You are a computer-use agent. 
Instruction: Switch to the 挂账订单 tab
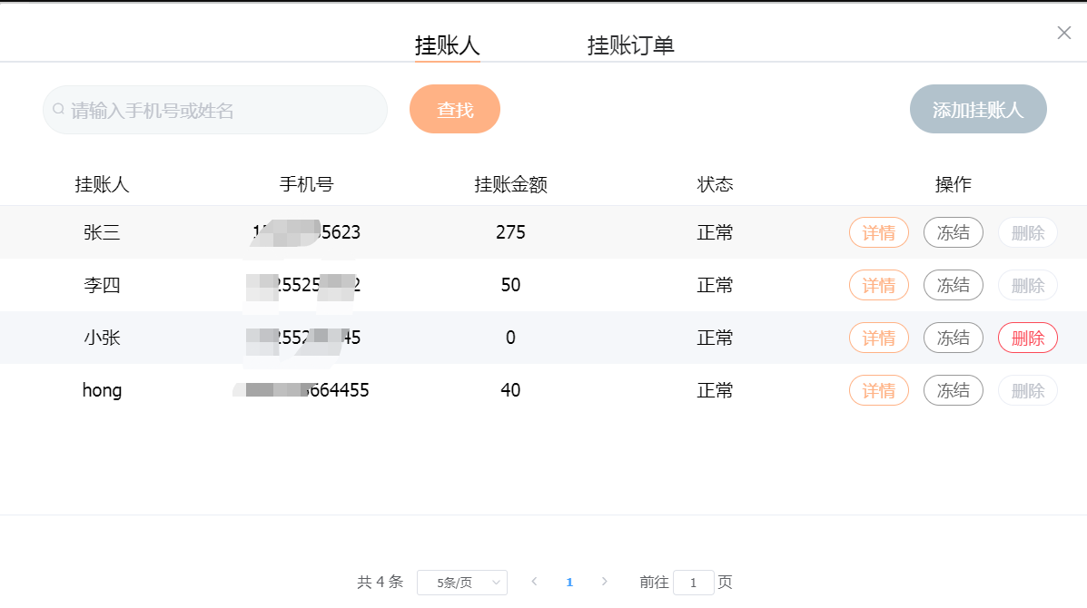(x=630, y=45)
